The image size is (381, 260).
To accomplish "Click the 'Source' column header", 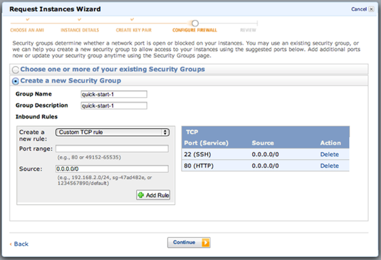I will point(263,143).
